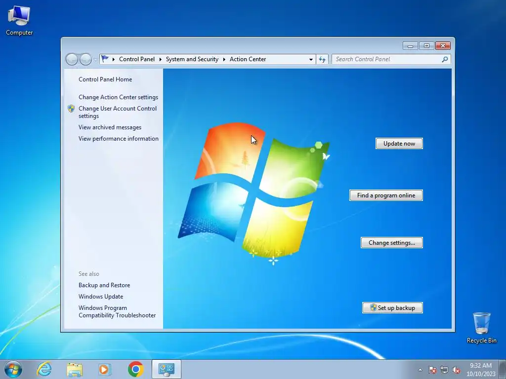This screenshot has width=506, height=379.
Task: Expand arrow before Control Panel breadcrumb
Action: tap(114, 59)
